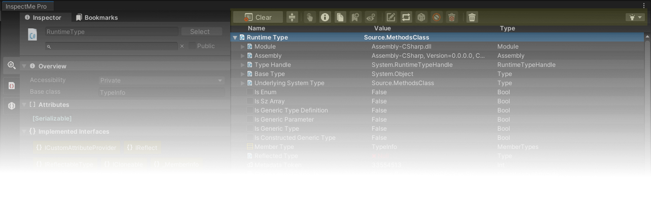The height and width of the screenshot is (197, 651).
Task: Toggle the Is Generic Parameter checkbox
Action: pos(249,120)
